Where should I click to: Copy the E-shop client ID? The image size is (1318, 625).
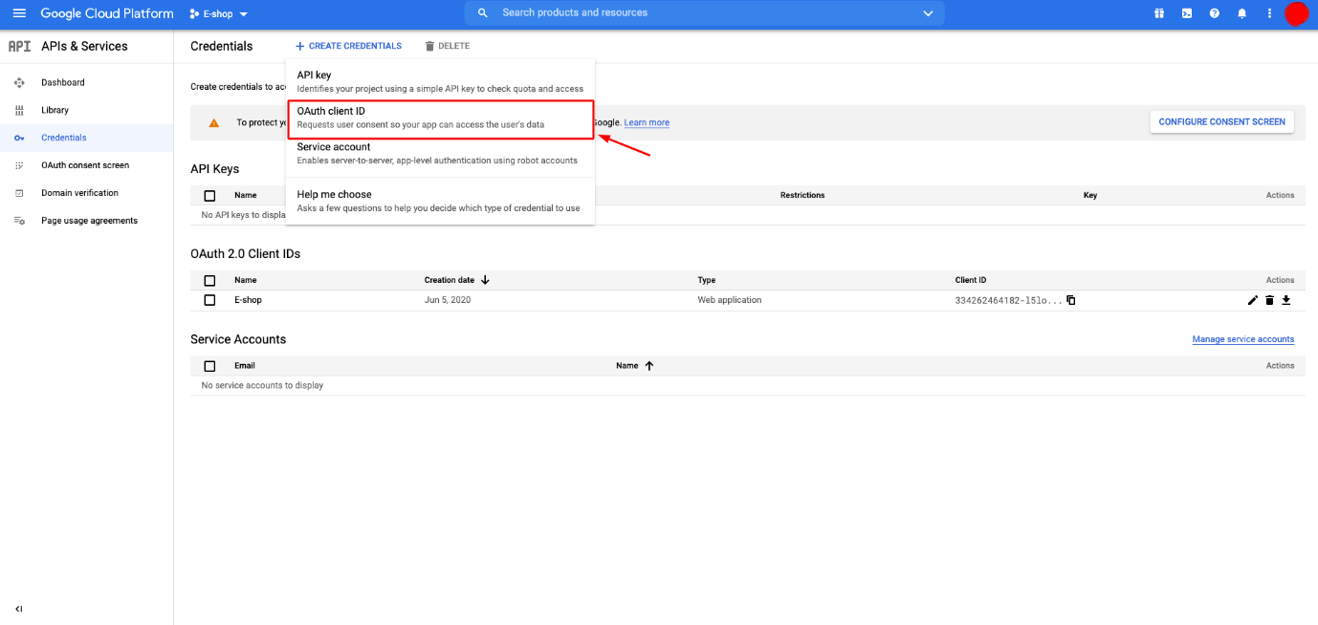coord(1071,300)
